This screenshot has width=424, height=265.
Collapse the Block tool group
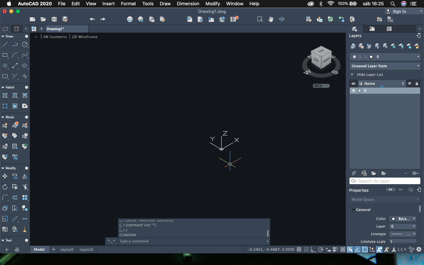pos(3,117)
